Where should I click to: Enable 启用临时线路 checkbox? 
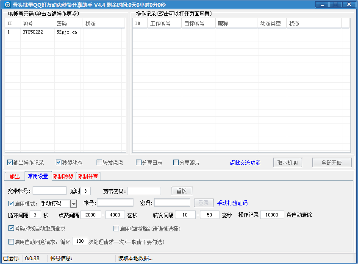pyautogui.click(x=116, y=229)
